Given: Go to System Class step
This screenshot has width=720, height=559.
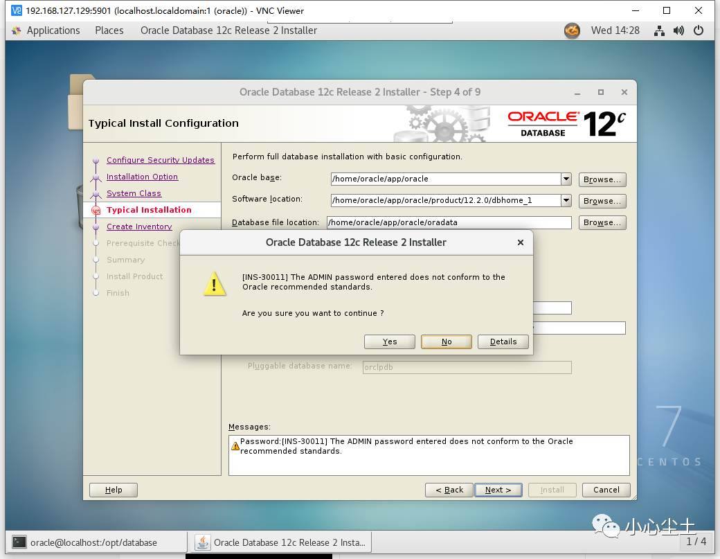Looking at the screenshot, I should 134,193.
